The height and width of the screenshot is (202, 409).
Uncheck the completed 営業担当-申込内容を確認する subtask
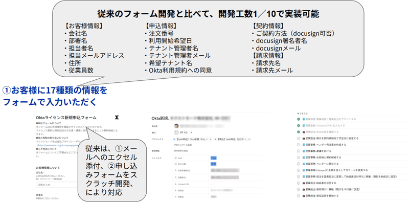pos(299,132)
